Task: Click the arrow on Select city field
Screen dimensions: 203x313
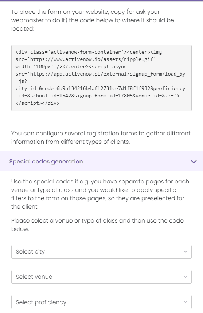Action: coord(186,252)
